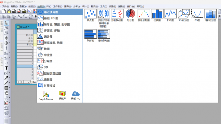Open Graph Maker
The height and width of the screenshot is (124, 221).
[46, 96]
